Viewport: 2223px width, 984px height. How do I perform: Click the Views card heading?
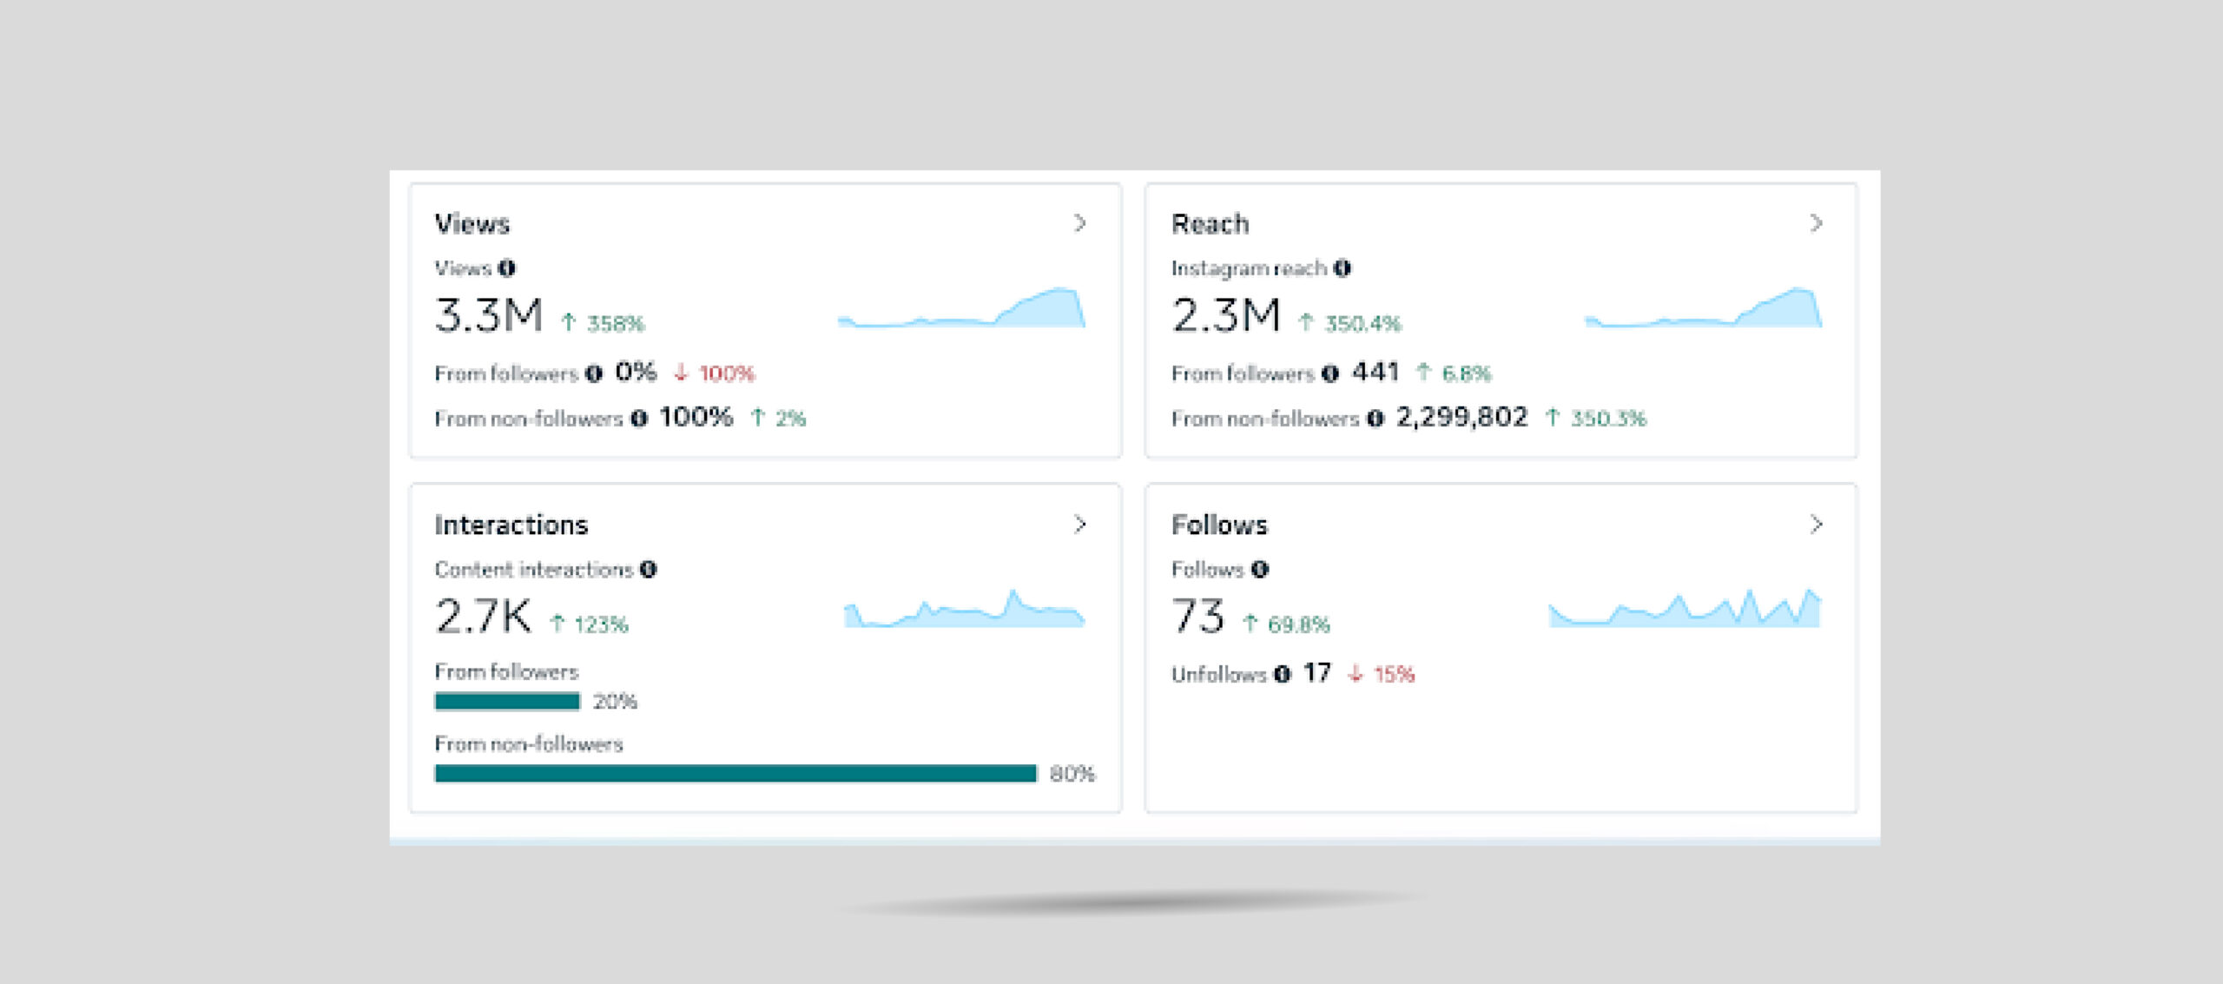[472, 224]
